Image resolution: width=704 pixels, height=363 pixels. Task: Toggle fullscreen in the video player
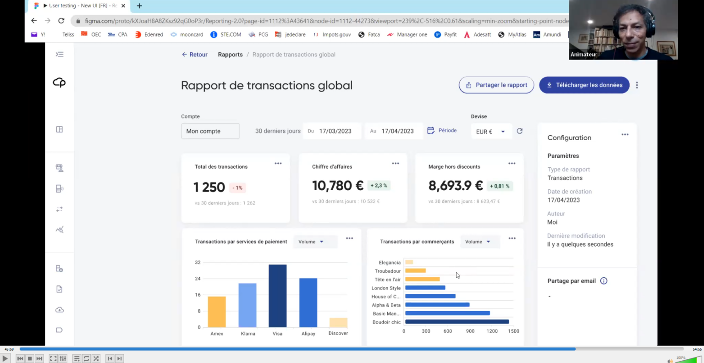(53, 358)
